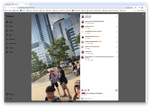The height and width of the screenshot is (108, 151).
Task: Reply to keithawatkins' comment
Action: click(92, 60)
